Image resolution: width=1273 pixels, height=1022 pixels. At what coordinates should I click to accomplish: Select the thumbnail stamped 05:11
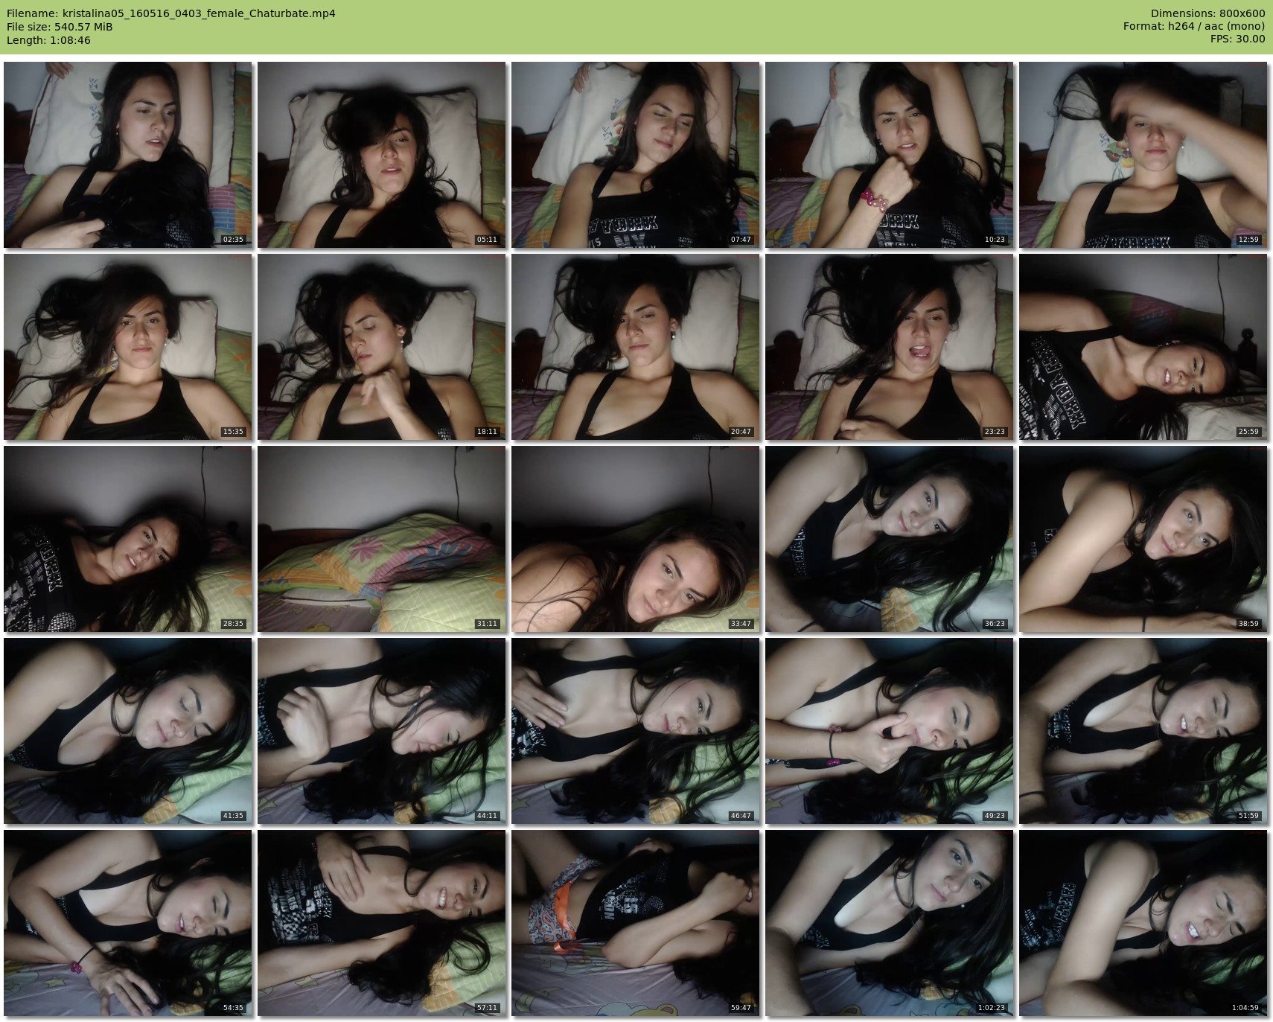pos(382,155)
